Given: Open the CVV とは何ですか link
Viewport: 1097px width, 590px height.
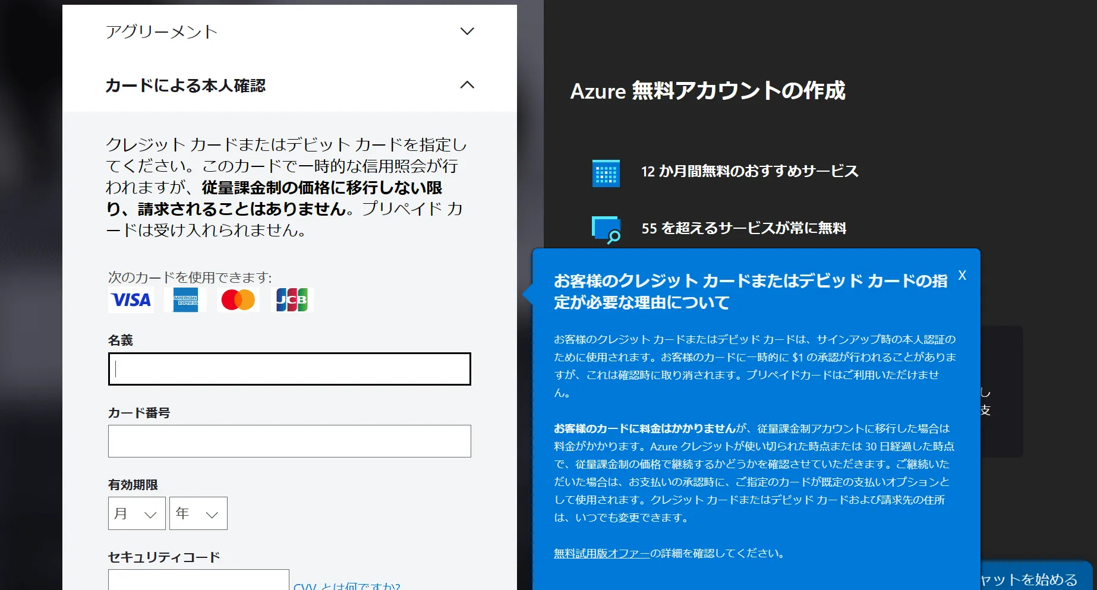Looking at the screenshot, I should pos(347,585).
